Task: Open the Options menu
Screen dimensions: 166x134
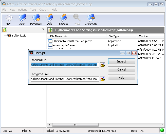Action: 44,10
